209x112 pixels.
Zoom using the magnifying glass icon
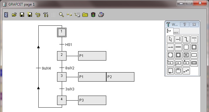pyautogui.click(x=61, y=15)
